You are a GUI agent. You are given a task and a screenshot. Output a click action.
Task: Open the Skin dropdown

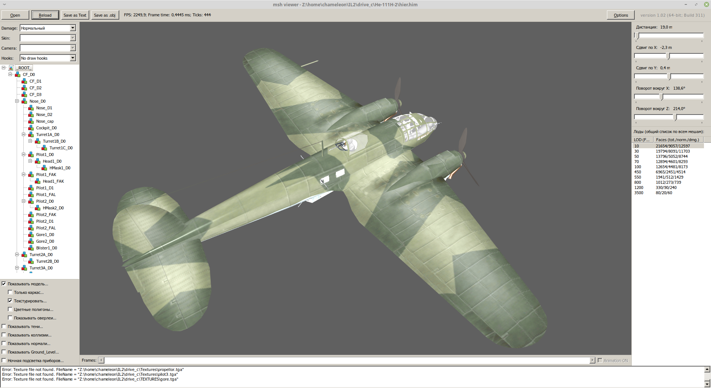[48, 38]
